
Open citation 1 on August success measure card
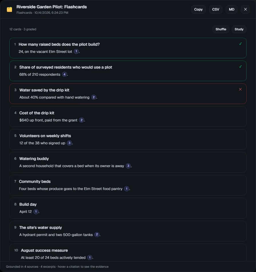tap(90, 257)
